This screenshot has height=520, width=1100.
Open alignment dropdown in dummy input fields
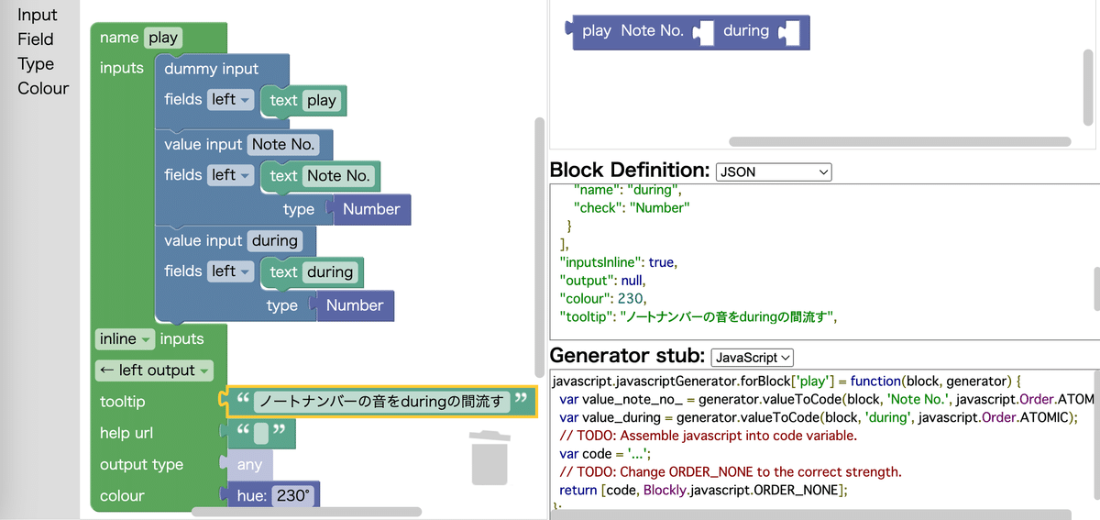click(231, 99)
